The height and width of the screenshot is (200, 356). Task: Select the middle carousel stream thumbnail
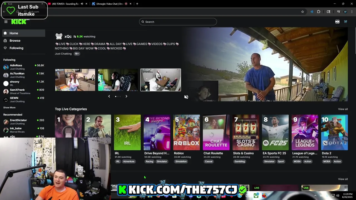118,80
